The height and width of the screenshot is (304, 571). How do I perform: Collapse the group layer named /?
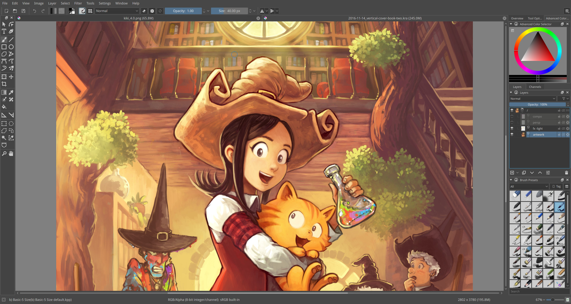tap(522, 112)
